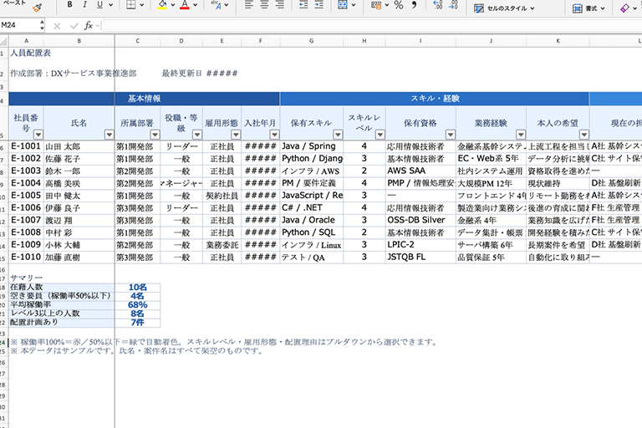642x428 pixels.
Task: Apply comma style format
Action: pyautogui.click(x=414, y=5)
